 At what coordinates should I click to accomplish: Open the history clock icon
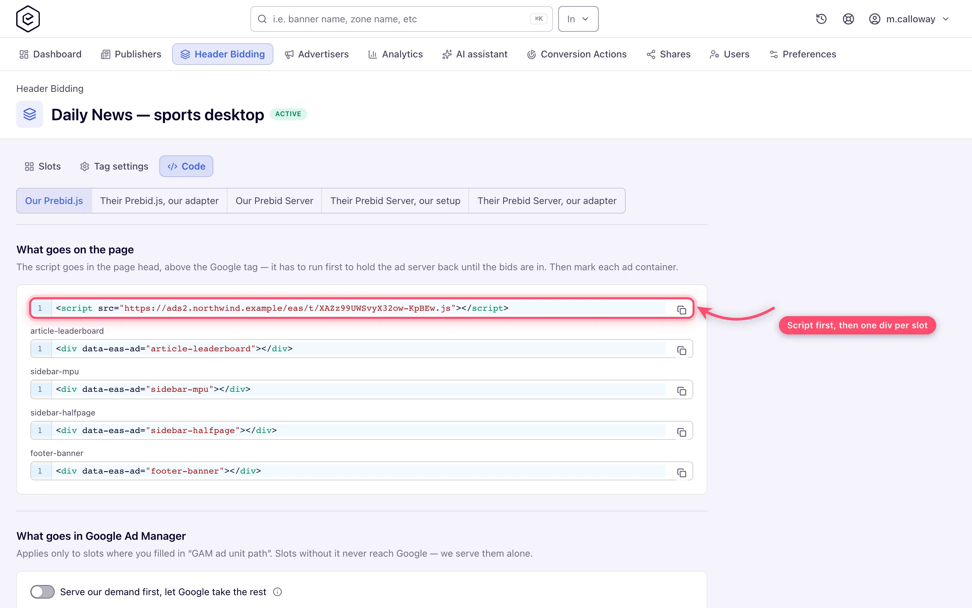(x=821, y=19)
